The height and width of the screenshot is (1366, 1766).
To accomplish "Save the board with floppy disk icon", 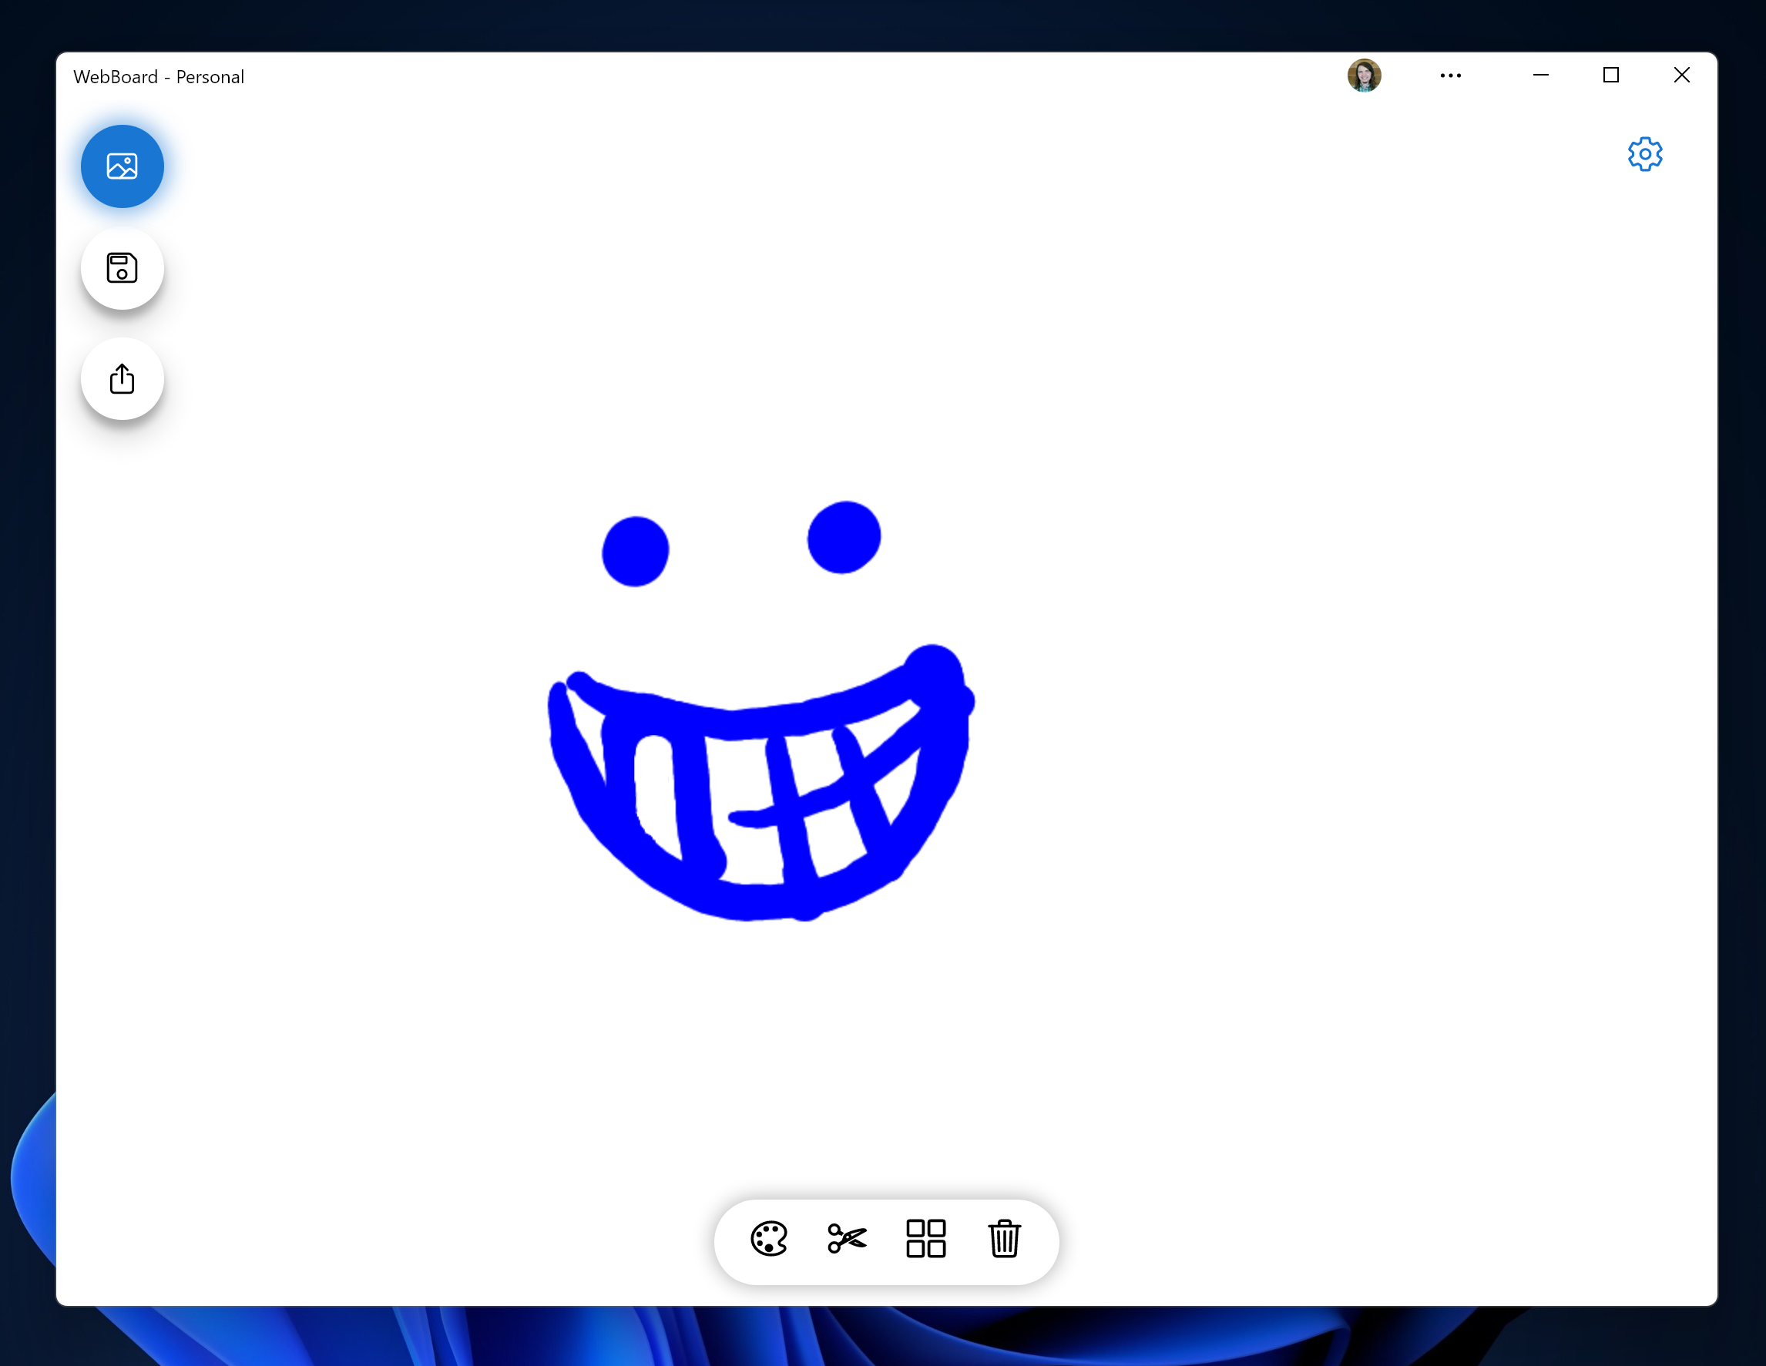I will 122,267.
